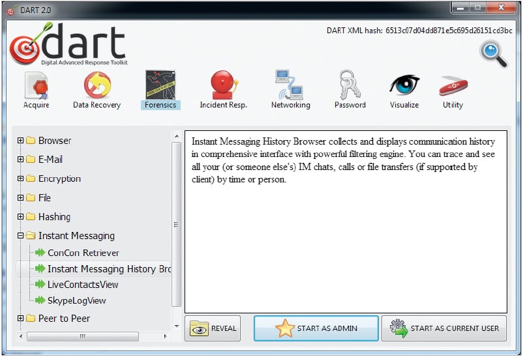523x357 pixels.
Task: Expand the File tree node
Action: 20,197
